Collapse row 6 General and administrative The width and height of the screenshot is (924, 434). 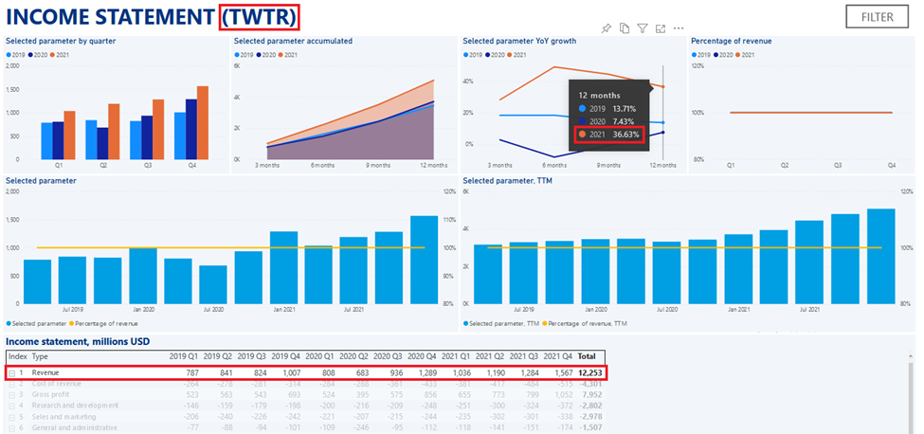tap(11, 428)
